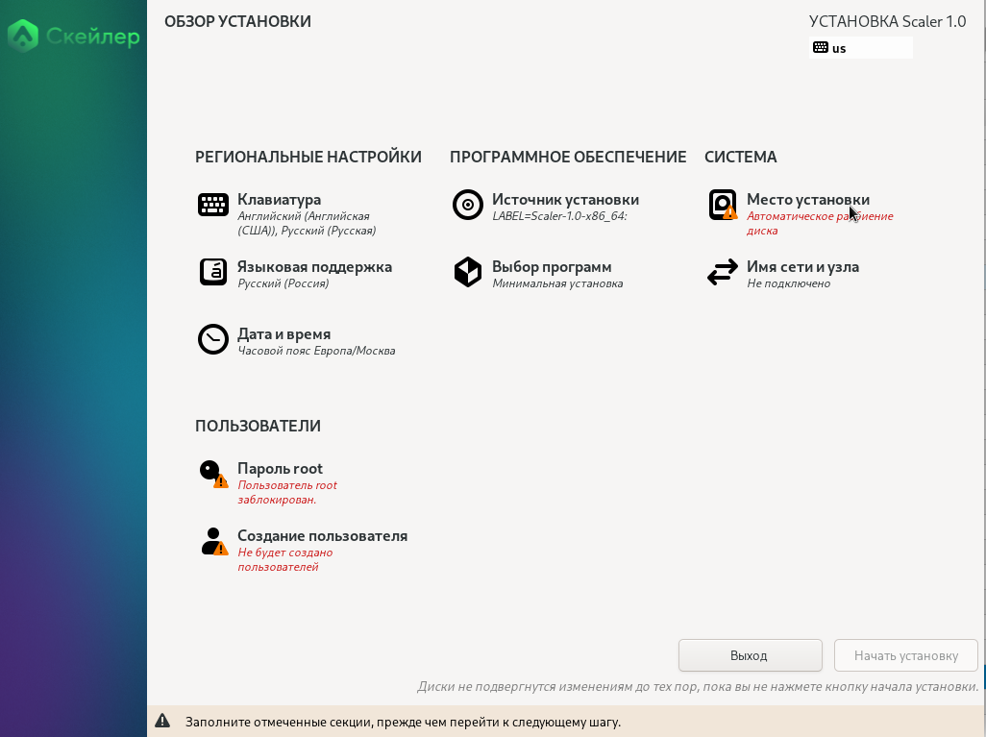Click the arrows icon for Имя сети и узла
This screenshot has width=986, height=737.
tap(723, 272)
